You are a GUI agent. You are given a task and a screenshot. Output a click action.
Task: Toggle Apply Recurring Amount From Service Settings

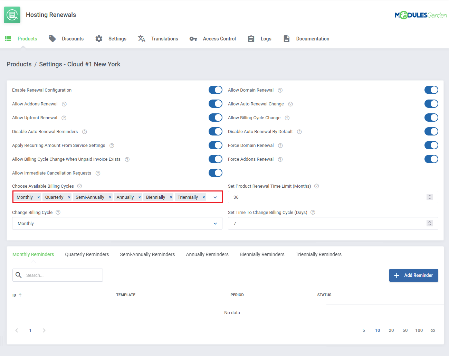click(216, 145)
